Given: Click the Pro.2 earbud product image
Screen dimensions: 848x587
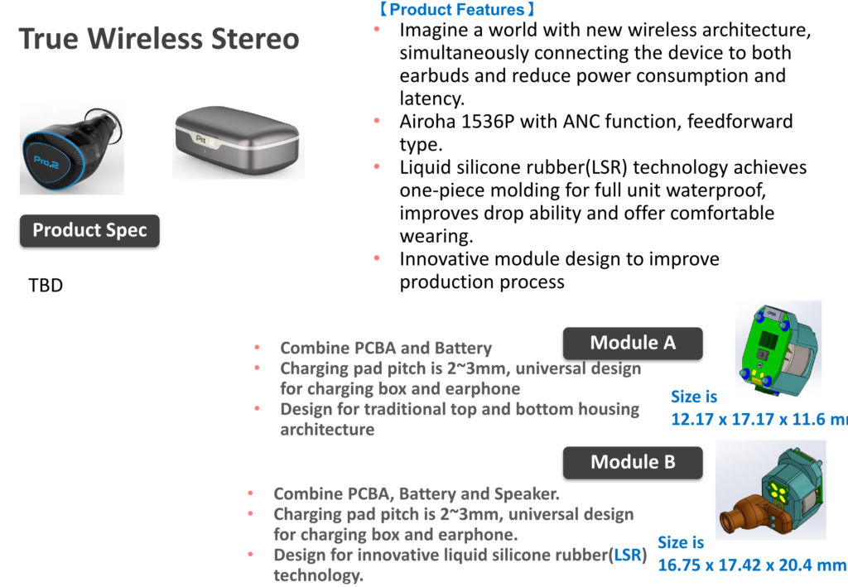Looking at the screenshot, I should pos(72,148).
